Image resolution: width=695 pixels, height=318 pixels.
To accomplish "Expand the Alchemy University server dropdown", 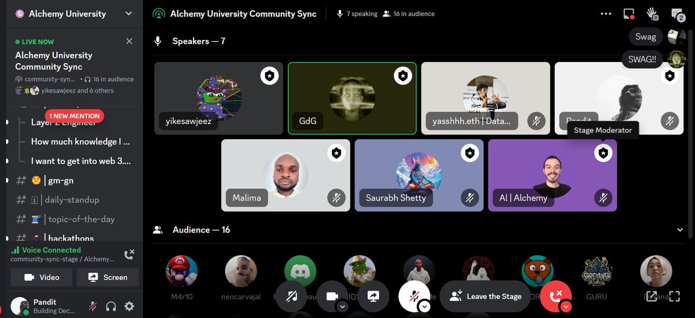I will click(x=129, y=13).
